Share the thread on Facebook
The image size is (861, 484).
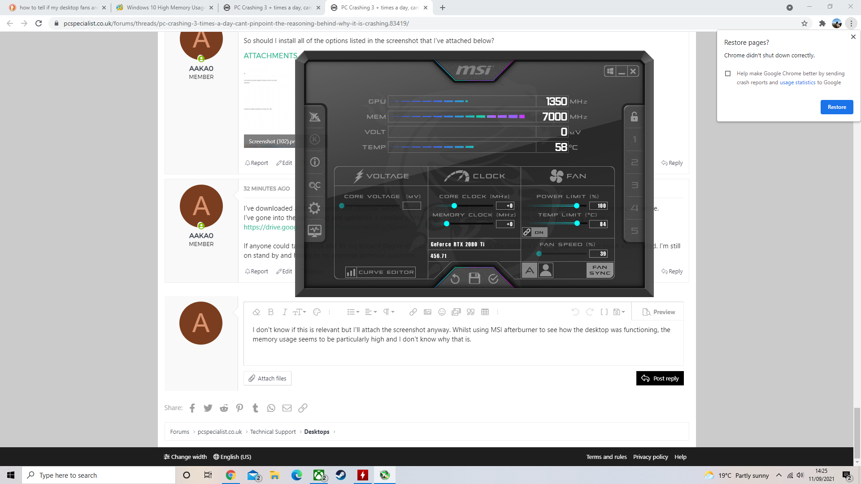tap(192, 408)
